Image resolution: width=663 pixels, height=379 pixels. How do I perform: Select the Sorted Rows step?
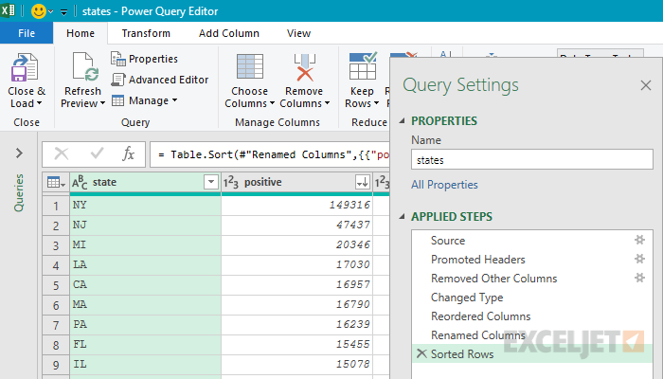pos(532,354)
